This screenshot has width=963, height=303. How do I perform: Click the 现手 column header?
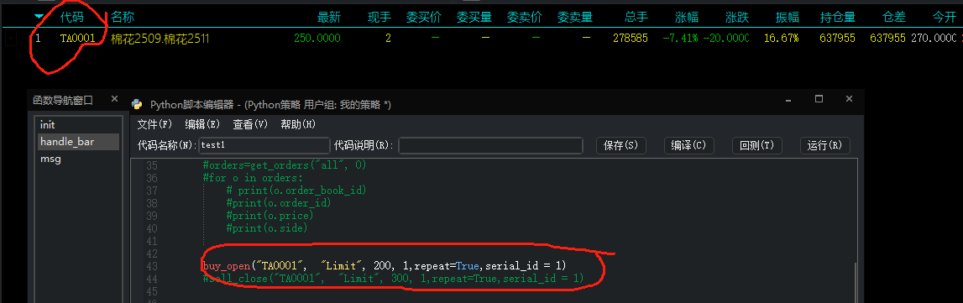click(x=379, y=17)
